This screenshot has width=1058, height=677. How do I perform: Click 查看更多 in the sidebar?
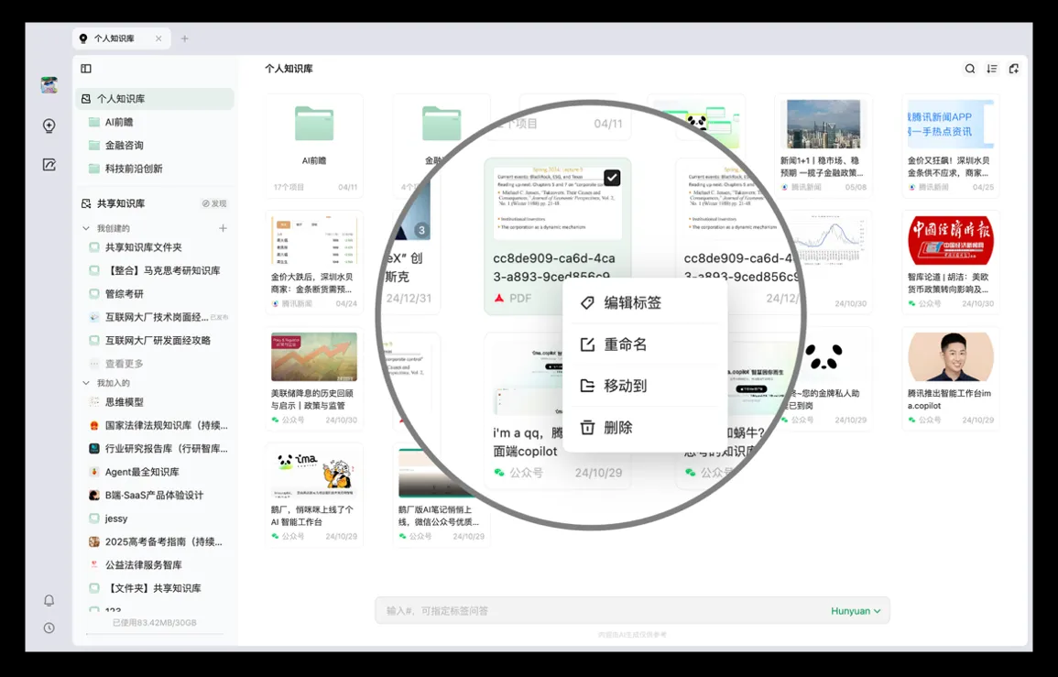point(124,364)
